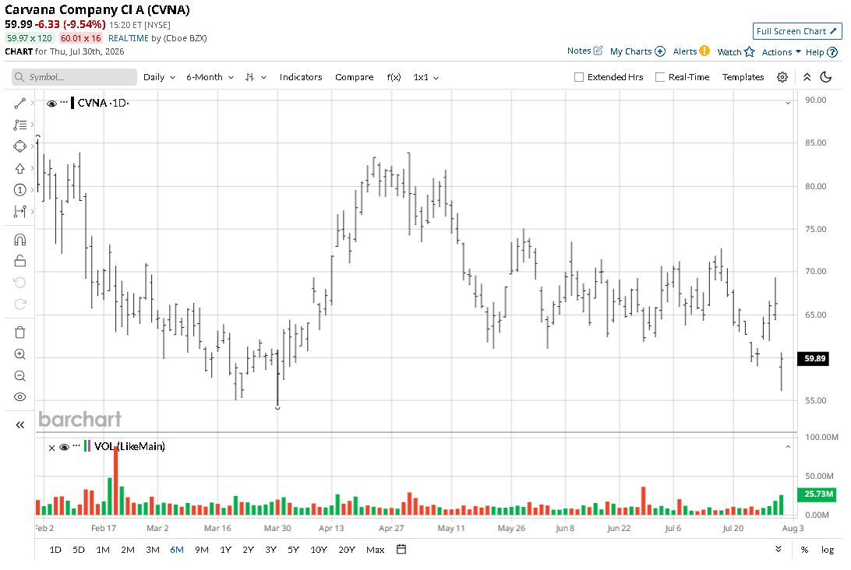Screen dimensions: 851x570
Task: Select the geometric shapes tool
Action: click(20, 146)
